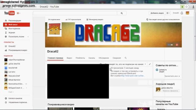Click Подписка оформлена button
The width and height of the screenshot is (196, 110).
coord(170,91)
